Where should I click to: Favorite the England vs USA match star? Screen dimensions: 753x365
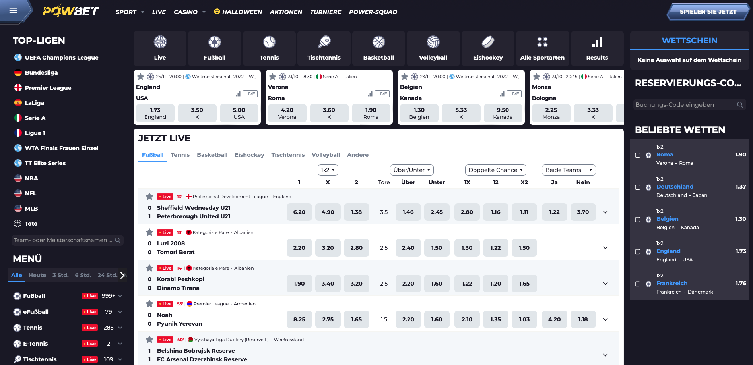(140, 77)
